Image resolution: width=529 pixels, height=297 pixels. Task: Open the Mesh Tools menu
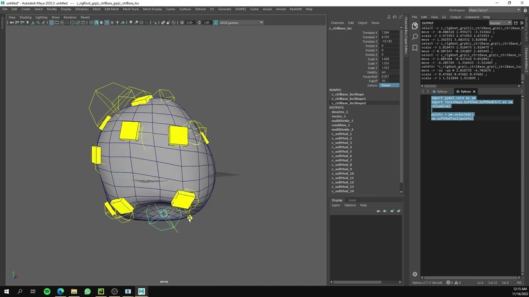point(131,9)
